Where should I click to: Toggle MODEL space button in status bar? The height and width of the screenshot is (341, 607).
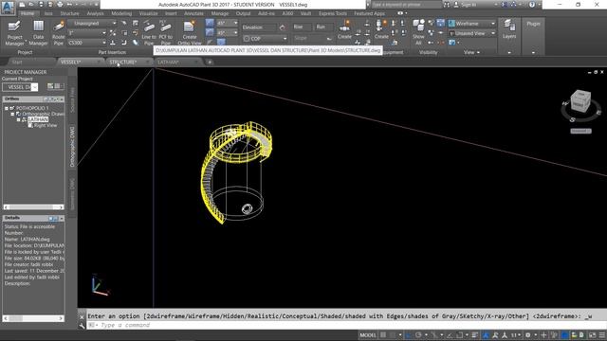click(368, 334)
